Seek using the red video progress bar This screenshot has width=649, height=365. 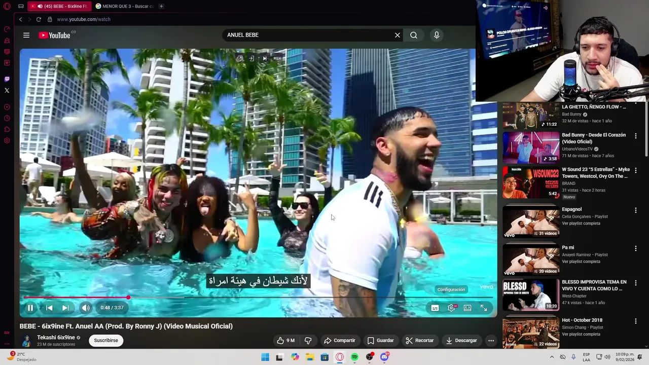click(x=259, y=298)
